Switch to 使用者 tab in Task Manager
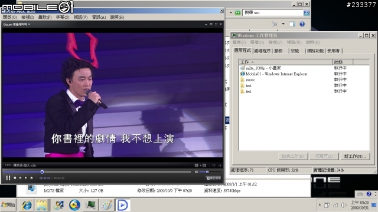 [x=333, y=51]
